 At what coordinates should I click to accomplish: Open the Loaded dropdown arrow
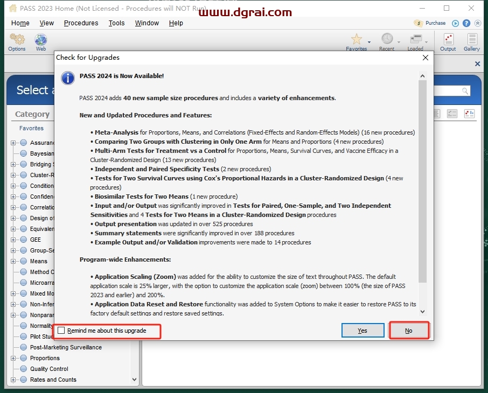click(427, 42)
